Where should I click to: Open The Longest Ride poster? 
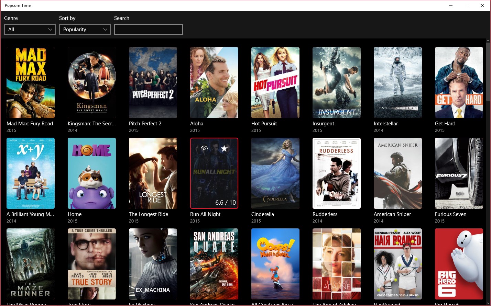click(153, 173)
